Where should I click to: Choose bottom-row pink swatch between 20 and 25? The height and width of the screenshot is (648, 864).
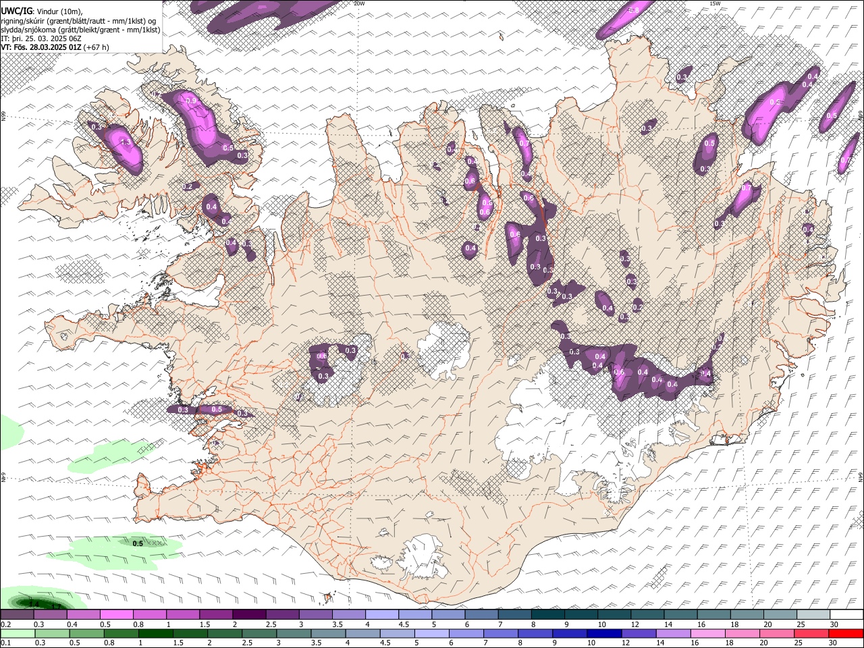click(776, 633)
